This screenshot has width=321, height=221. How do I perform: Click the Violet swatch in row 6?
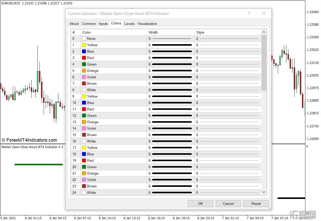[x=84, y=77]
